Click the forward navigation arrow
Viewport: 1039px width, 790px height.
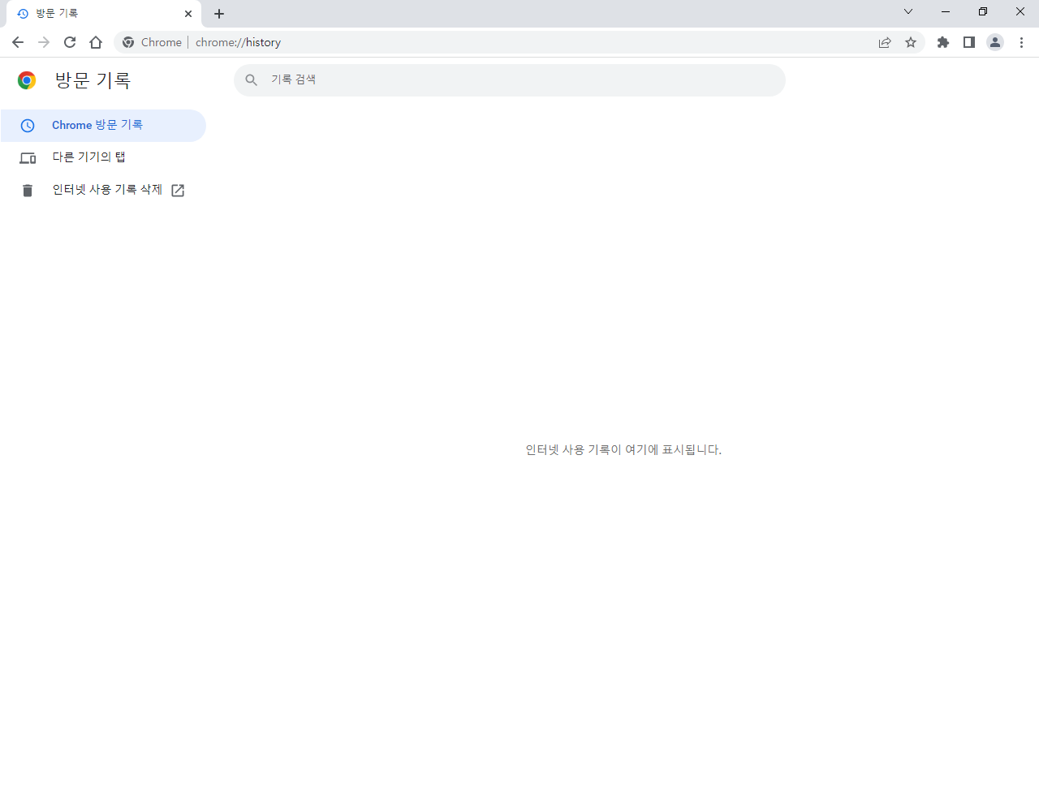pyautogui.click(x=44, y=42)
